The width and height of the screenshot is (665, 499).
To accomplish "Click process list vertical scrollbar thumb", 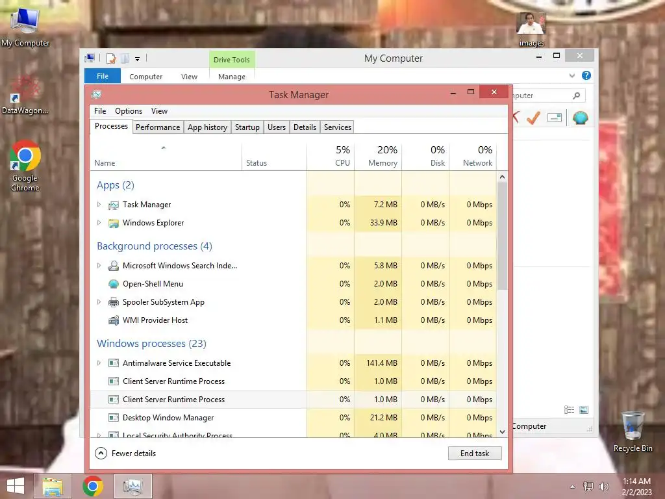I will [502, 236].
